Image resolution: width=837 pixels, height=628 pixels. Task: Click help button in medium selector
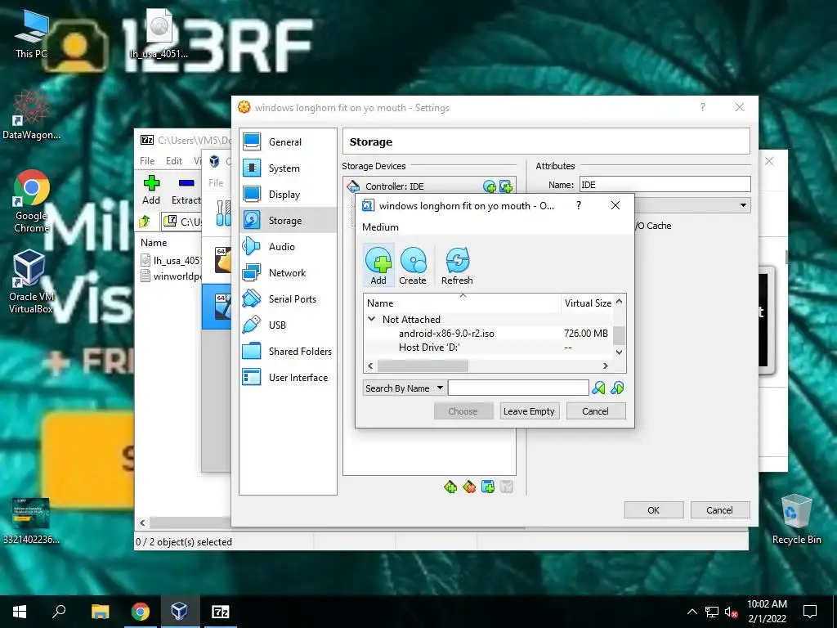coord(579,205)
